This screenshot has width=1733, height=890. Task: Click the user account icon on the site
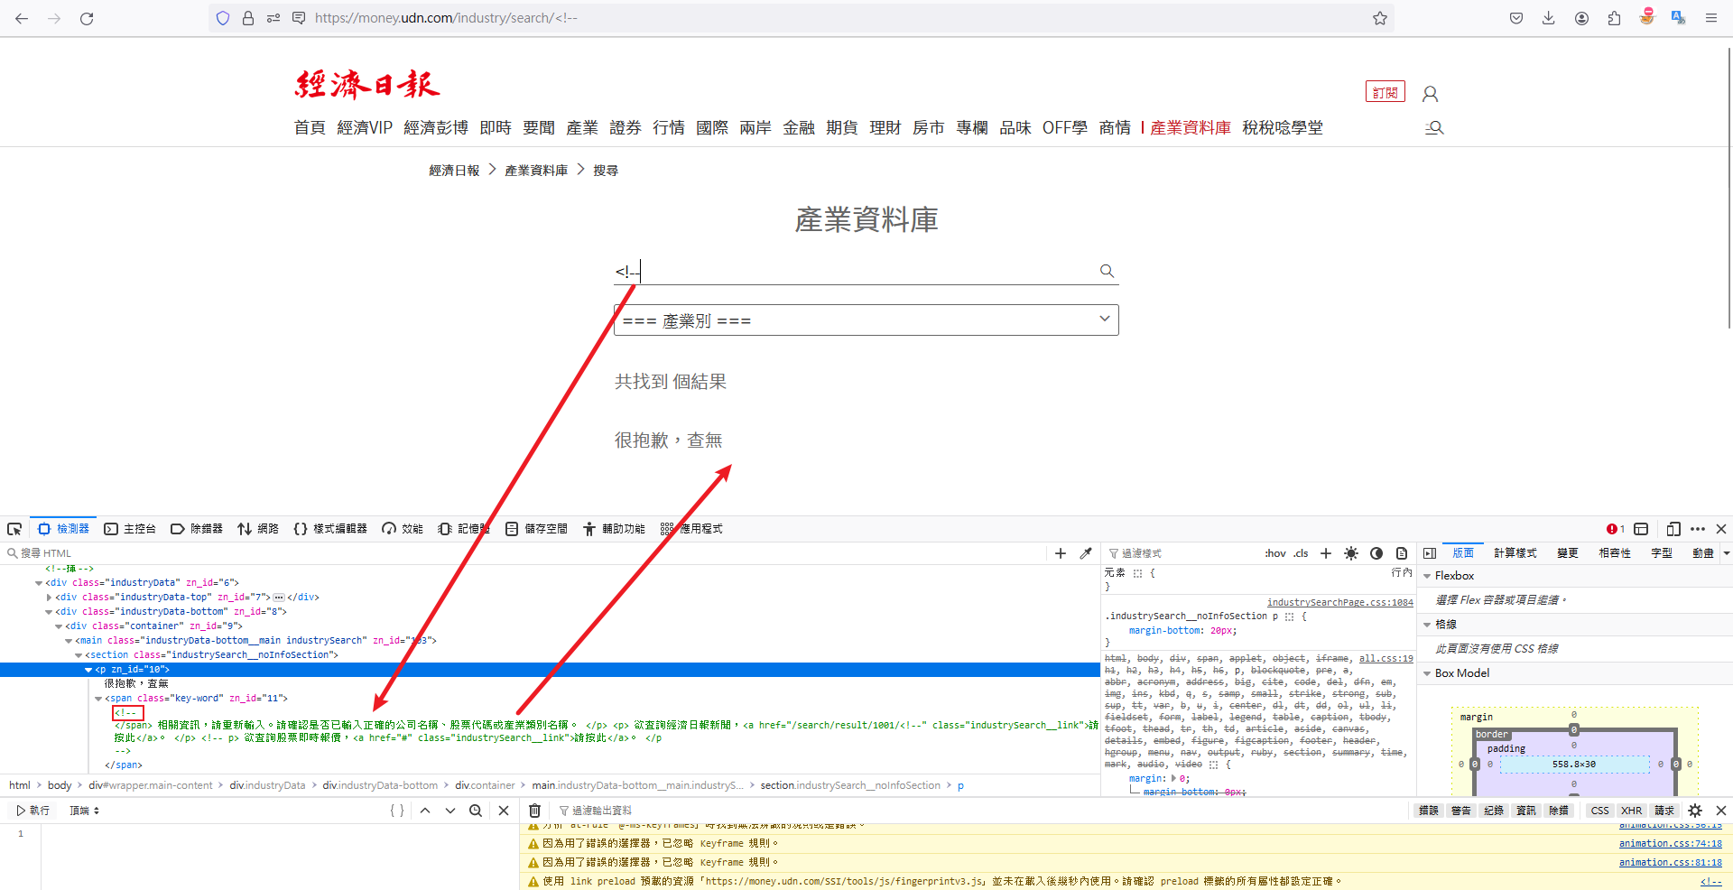[1430, 93]
